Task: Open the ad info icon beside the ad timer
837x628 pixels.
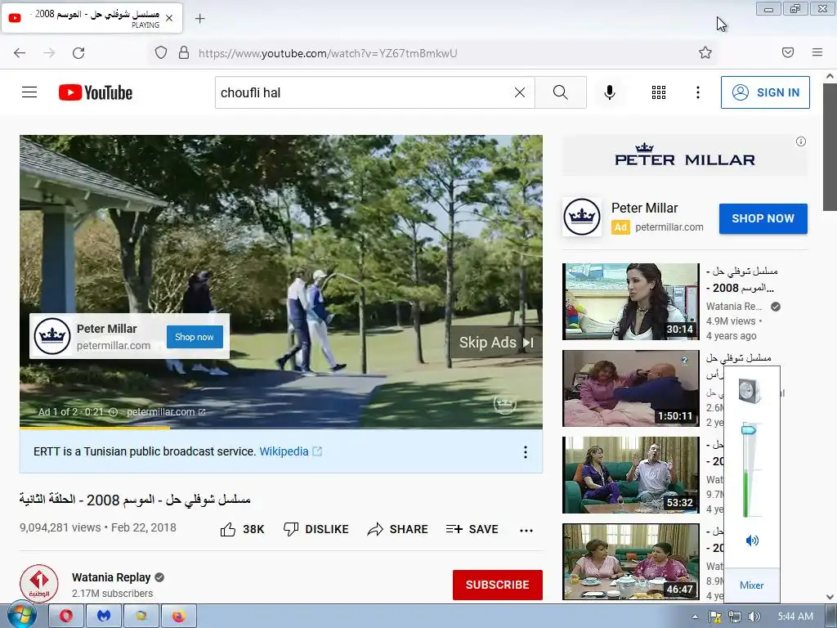Action: coord(113,412)
